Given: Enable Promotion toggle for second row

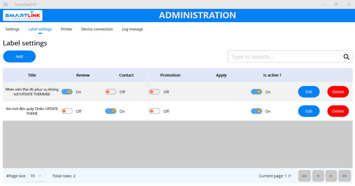Looking at the screenshot, I should (154, 111).
